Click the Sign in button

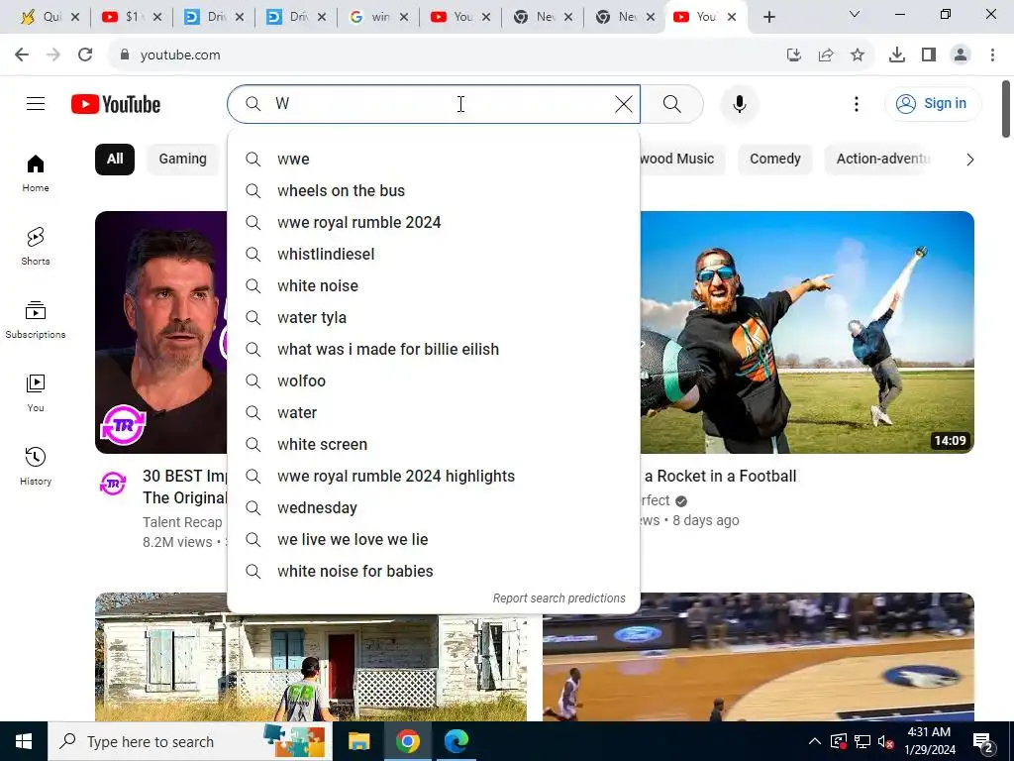click(933, 103)
